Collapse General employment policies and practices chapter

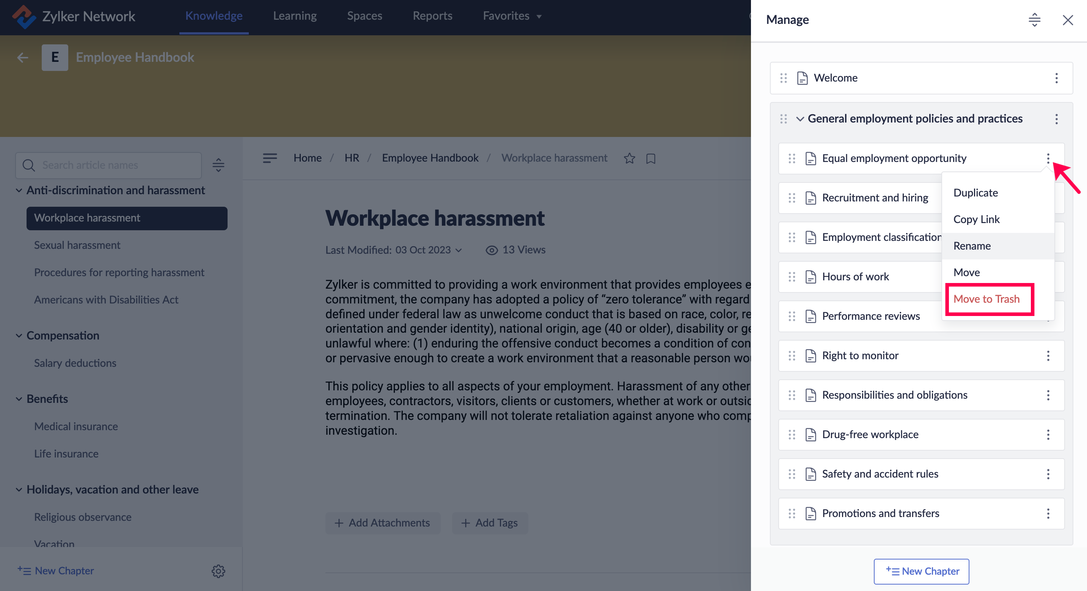point(800,119)
